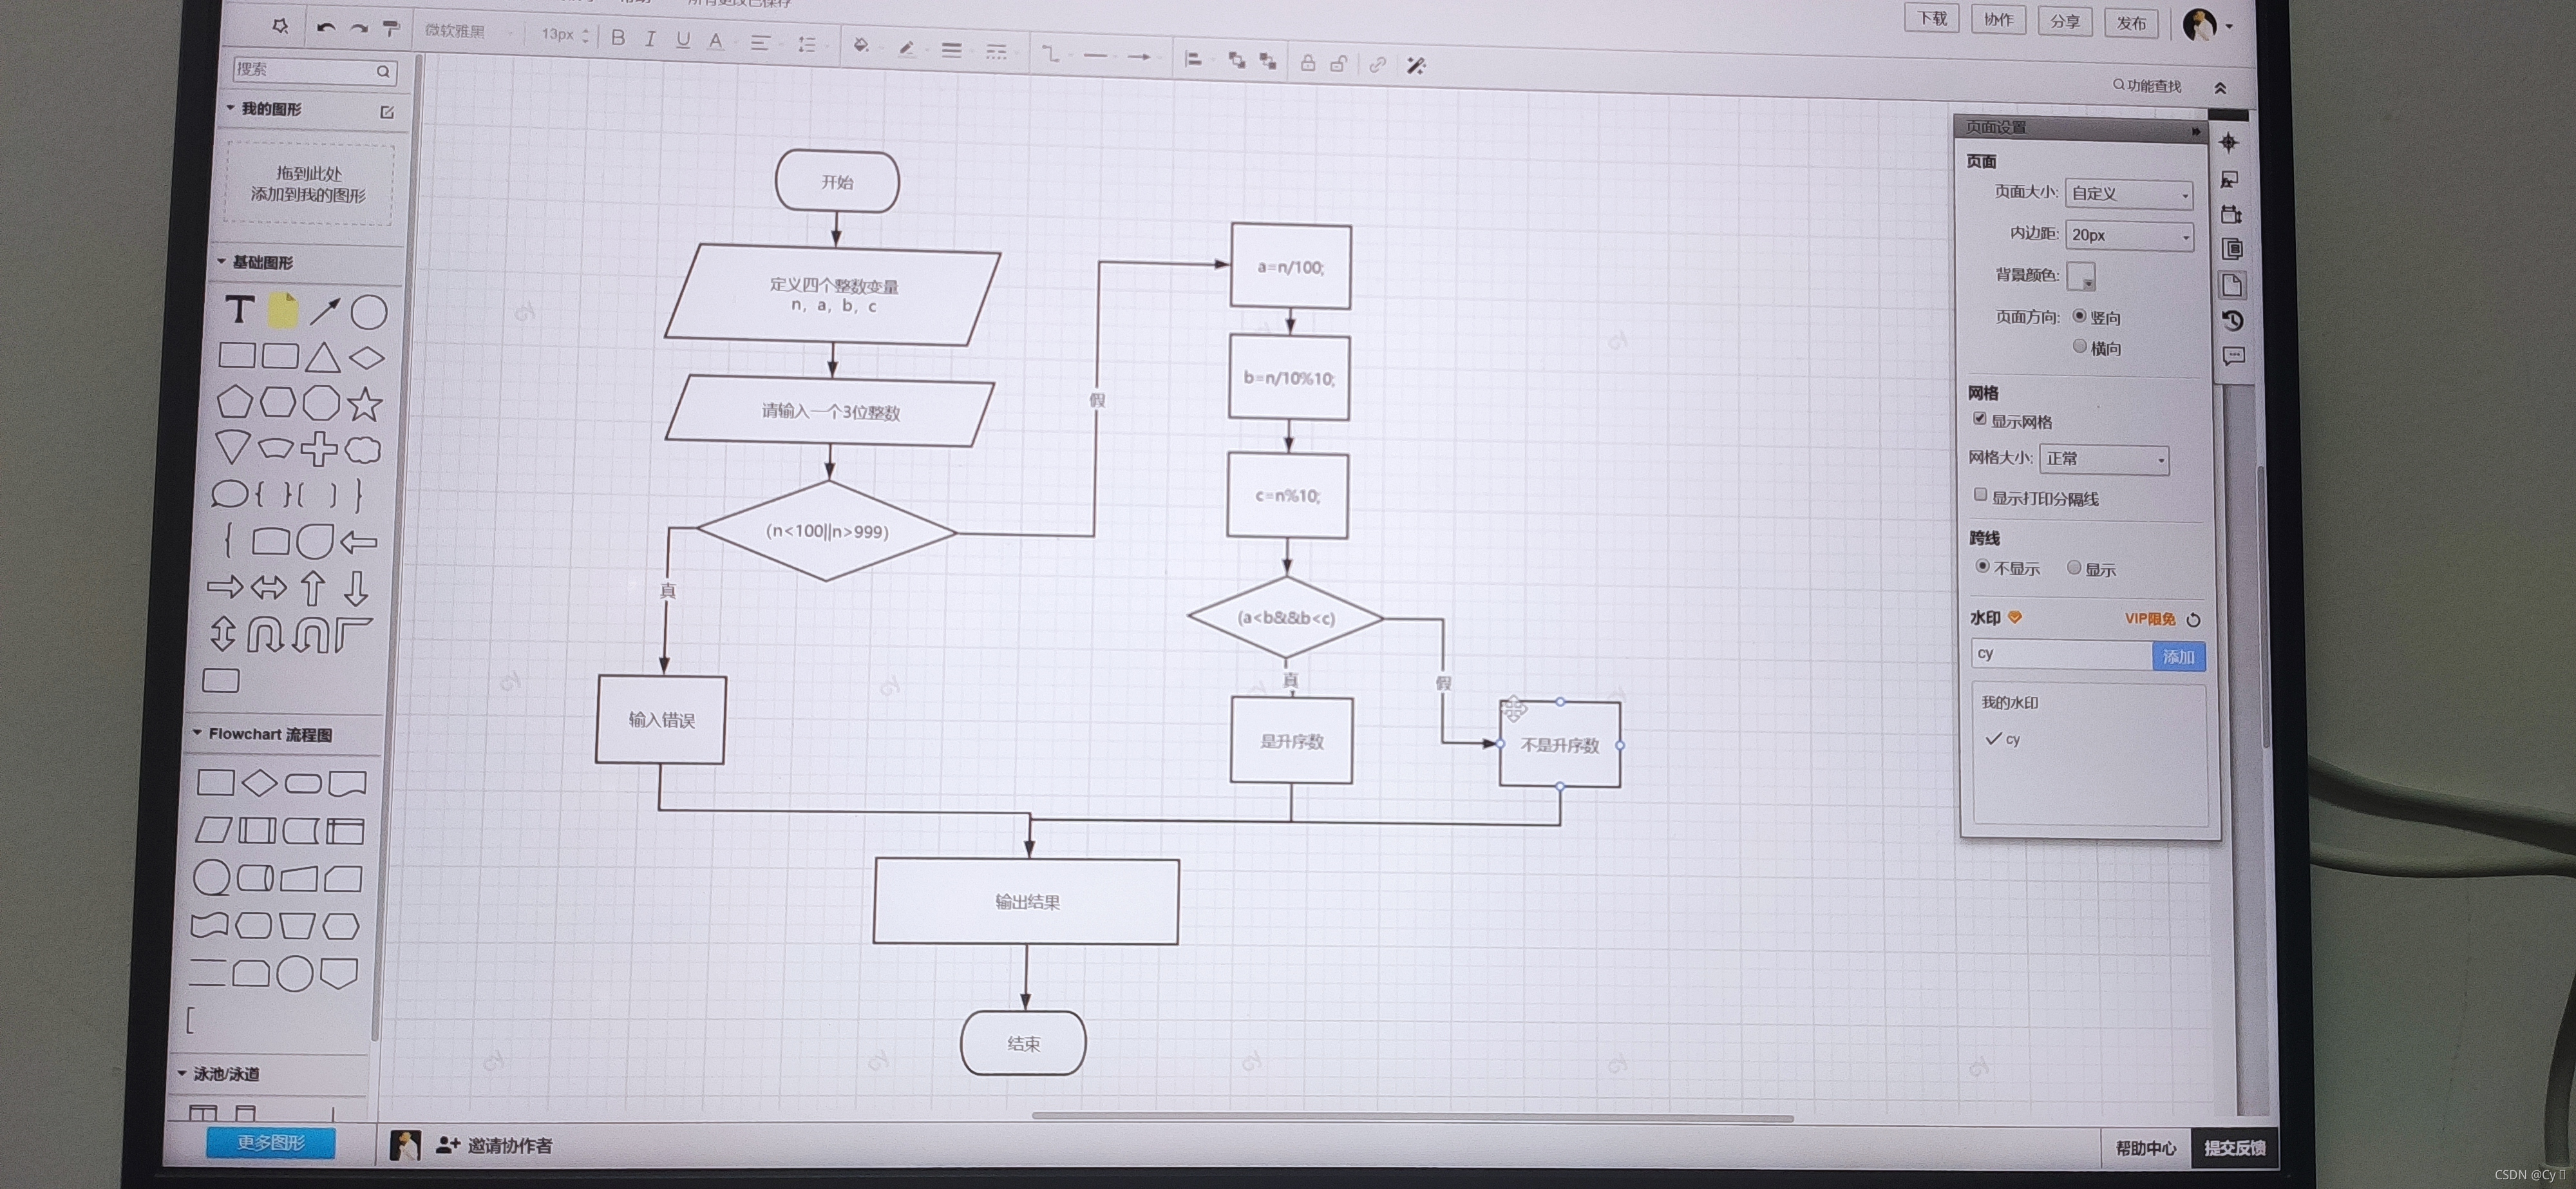Screen dimensions: 2576x1189
Task: Click the favorite star icon in toolbar
Action: [x=280, y=26]
